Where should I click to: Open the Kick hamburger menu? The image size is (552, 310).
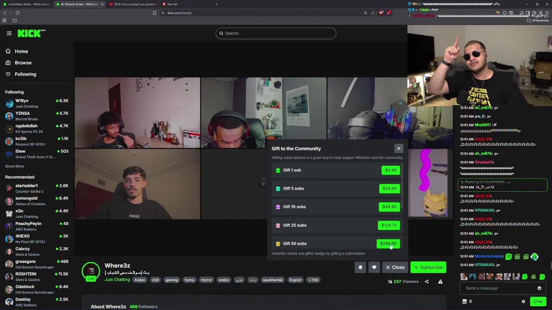[x=9, y=33]
